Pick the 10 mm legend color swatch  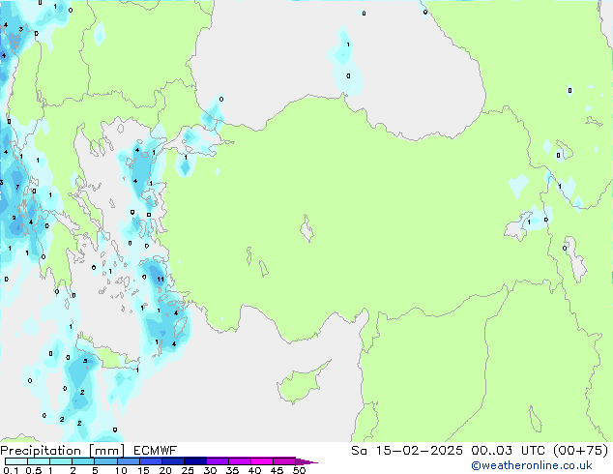coord(129,461)
